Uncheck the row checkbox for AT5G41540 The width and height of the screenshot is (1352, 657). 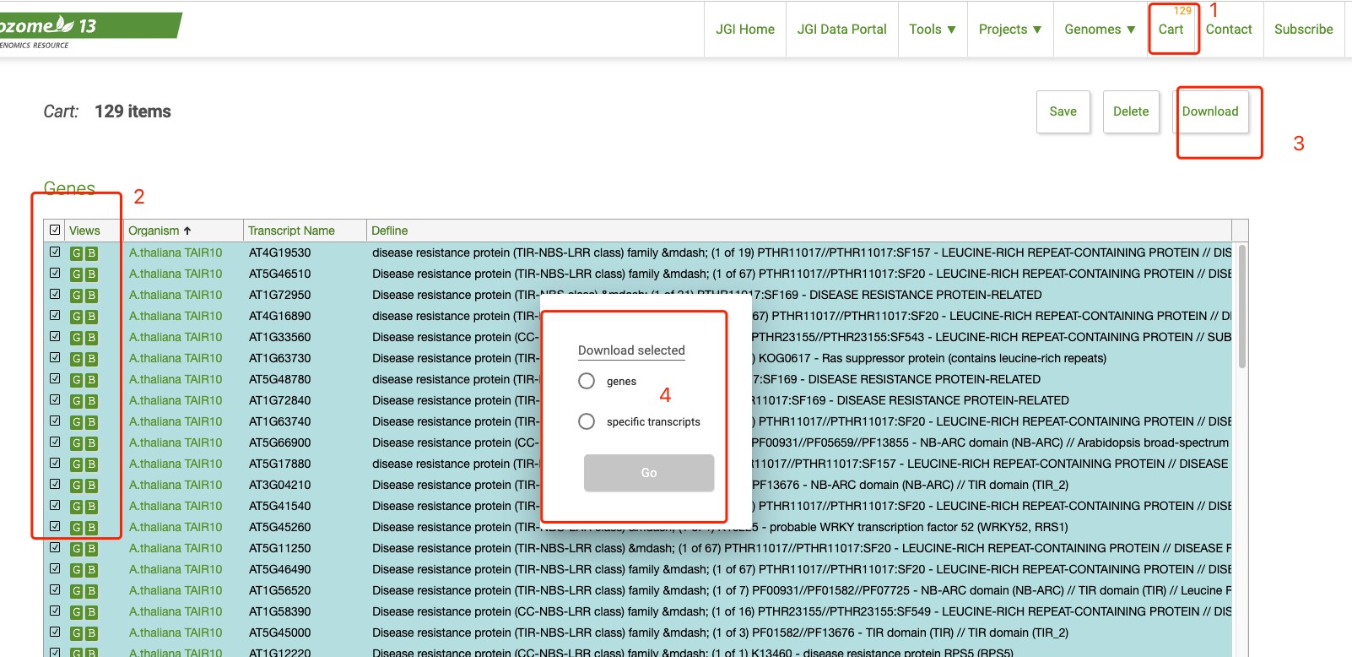click(x=55, y=505)
